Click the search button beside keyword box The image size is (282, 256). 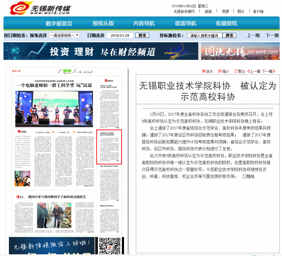pyautogui.click(x=229, y=35)
